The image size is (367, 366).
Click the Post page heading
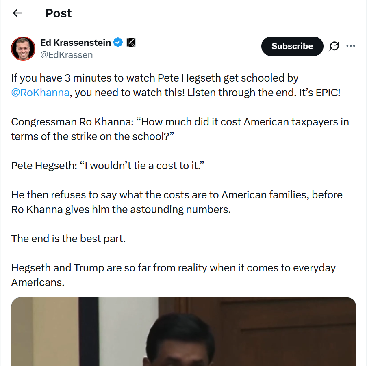[x=58, y=13]
